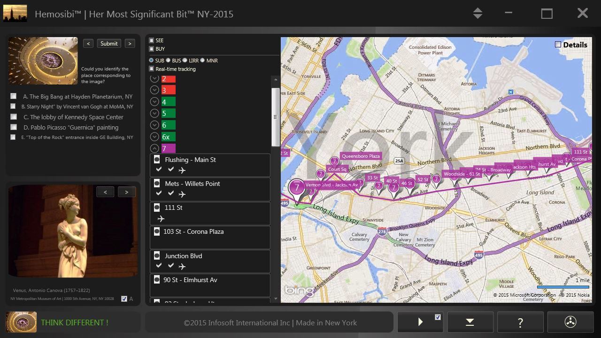Click the up-down arrows icon in title bar
This screenshot has height=338, width=601.
(x=478, y=13)
